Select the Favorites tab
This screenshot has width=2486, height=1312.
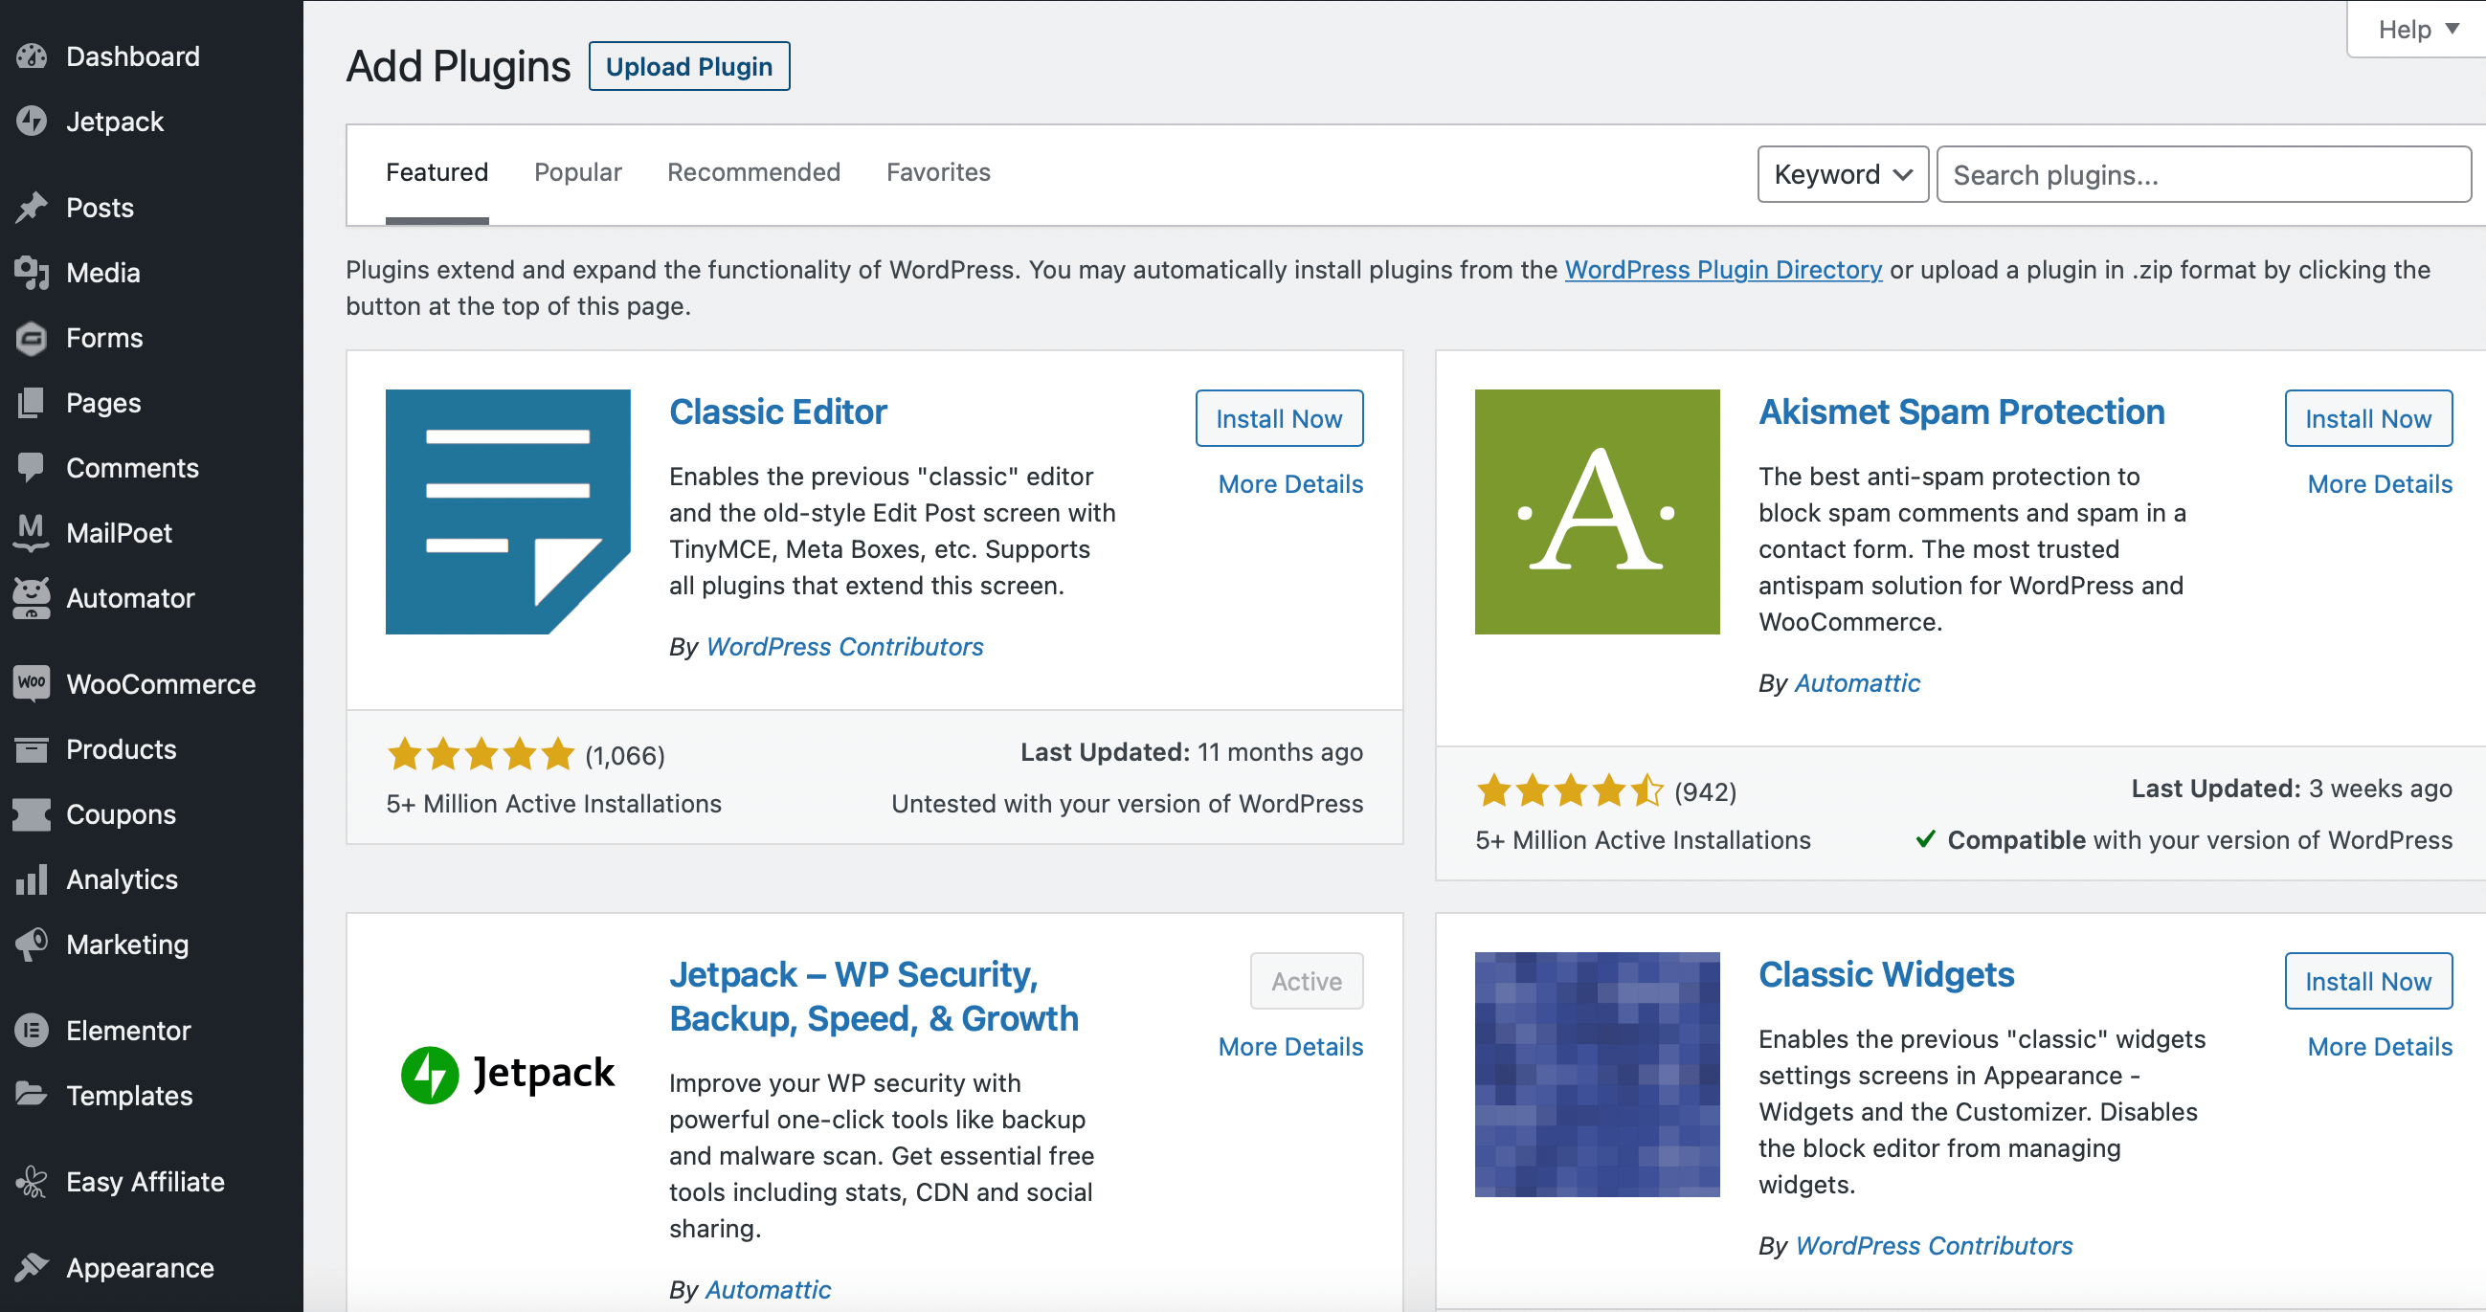tap(937, 172)
